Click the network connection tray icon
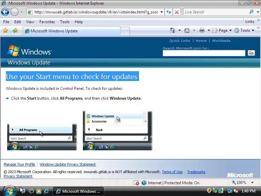Screen dimensions: 261x196 [x=230, y=191]
